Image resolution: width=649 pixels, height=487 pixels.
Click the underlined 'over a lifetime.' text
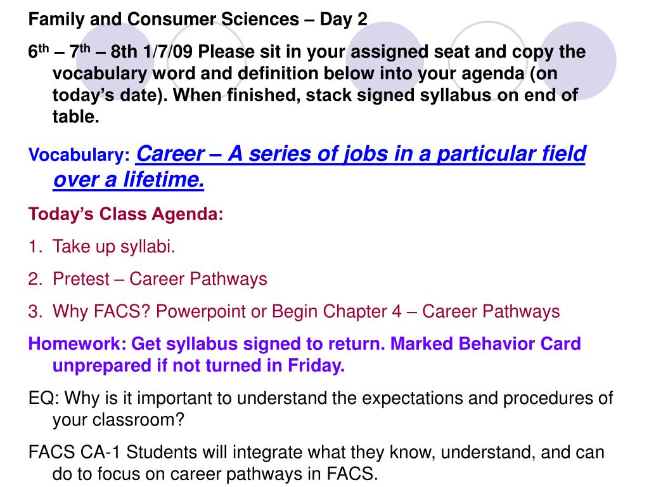(x=129, y=181)
